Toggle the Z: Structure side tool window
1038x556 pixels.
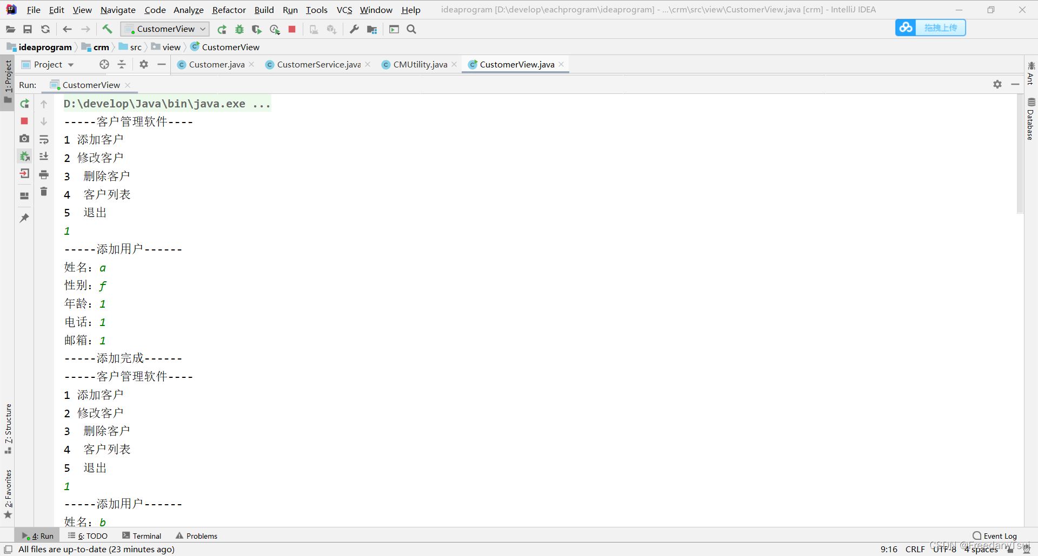coord(8,428)
